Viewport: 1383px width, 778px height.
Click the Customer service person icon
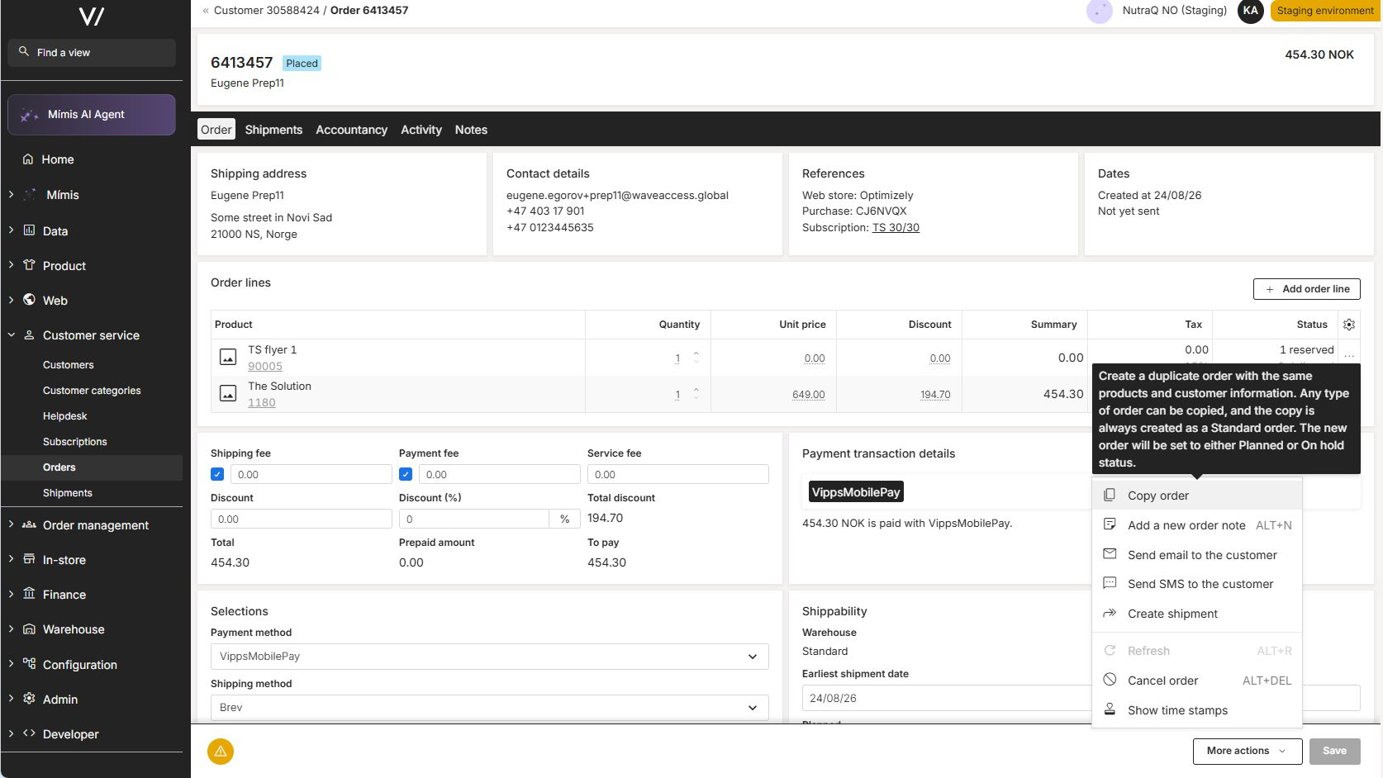pyautogui.click(x=29, y=334)
